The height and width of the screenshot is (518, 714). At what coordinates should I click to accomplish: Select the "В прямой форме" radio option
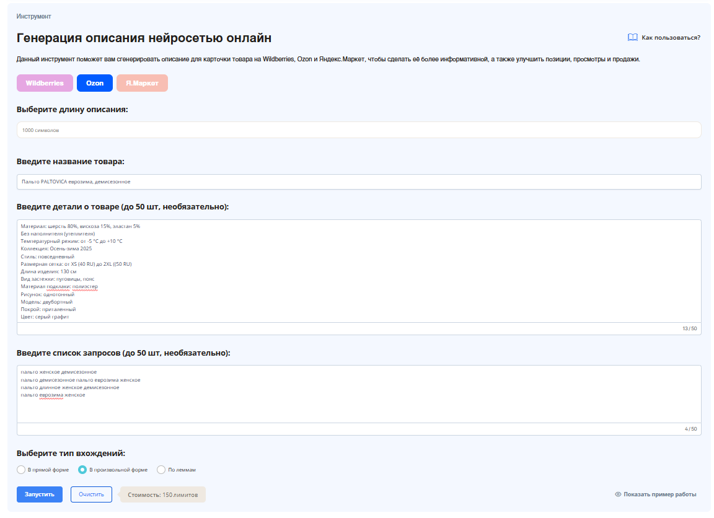coord(21,470)
